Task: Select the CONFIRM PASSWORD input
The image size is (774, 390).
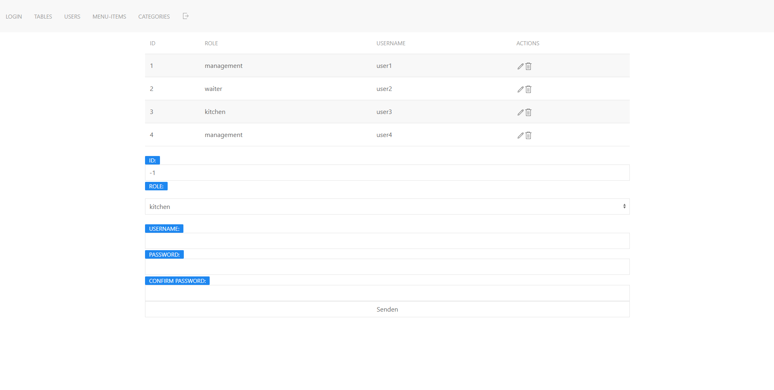Action: click(x=387, y=293)
